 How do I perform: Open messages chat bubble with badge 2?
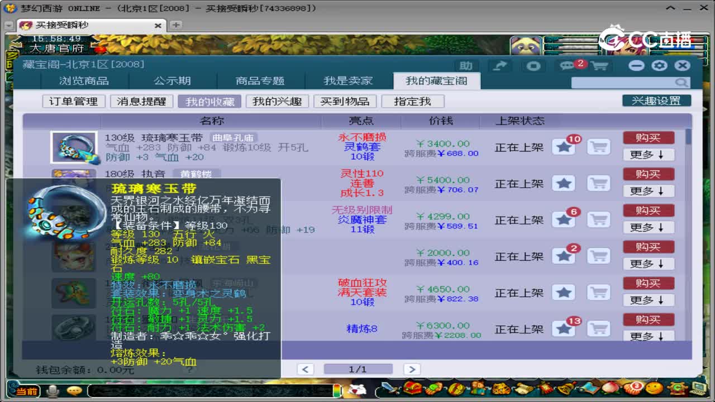point(569,66)
